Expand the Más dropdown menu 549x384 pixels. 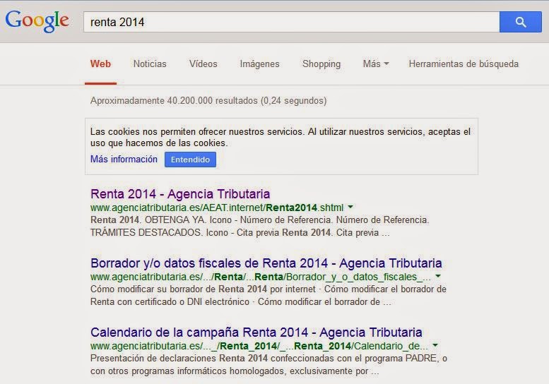coord(376,64)
